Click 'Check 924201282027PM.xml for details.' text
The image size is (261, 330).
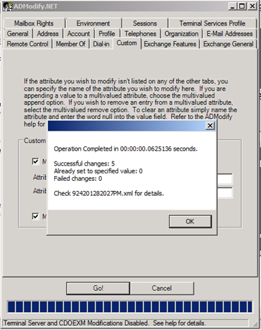pos(109,193)
